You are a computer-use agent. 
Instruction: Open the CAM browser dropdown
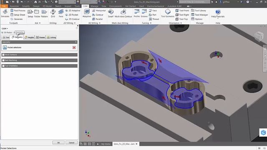pyautogui.click(x=5, y=29)
